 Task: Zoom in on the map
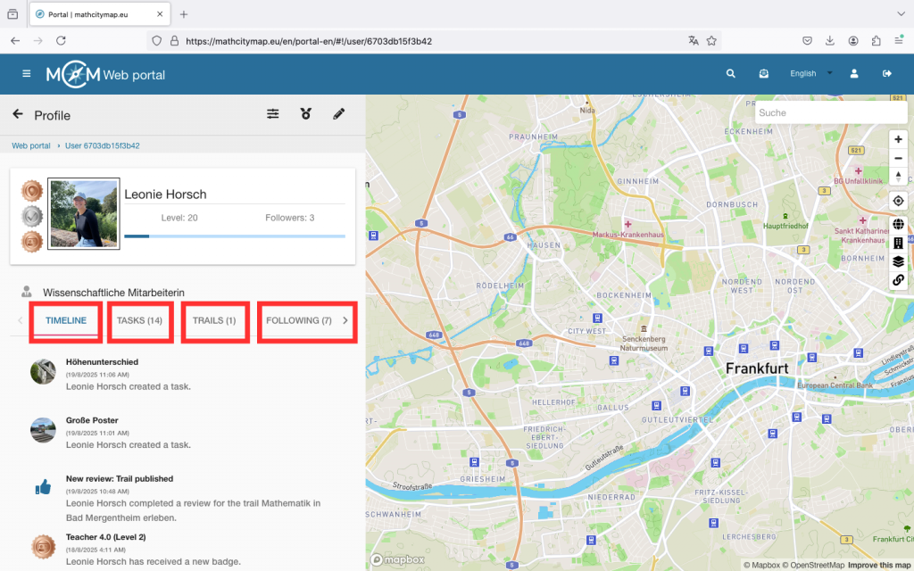pyautogui.click(x=898, y=139)
